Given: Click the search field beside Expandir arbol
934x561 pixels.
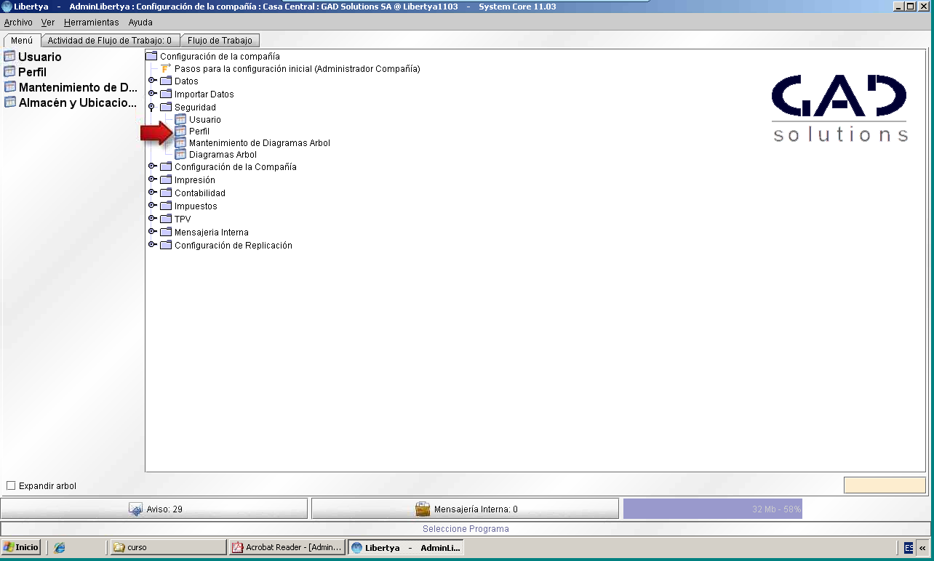Looking at the screenshot, I should pos(885,485).
